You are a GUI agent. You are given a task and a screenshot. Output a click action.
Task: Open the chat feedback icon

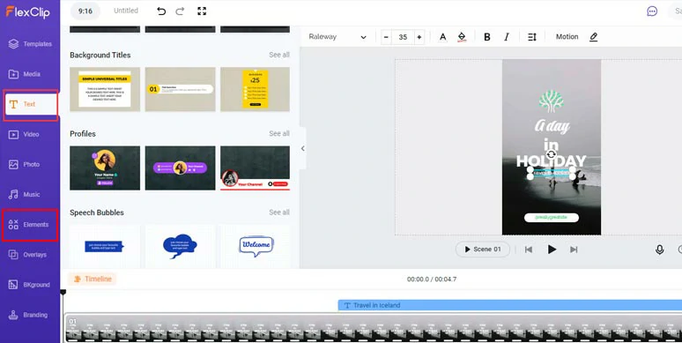click(652, 11)
